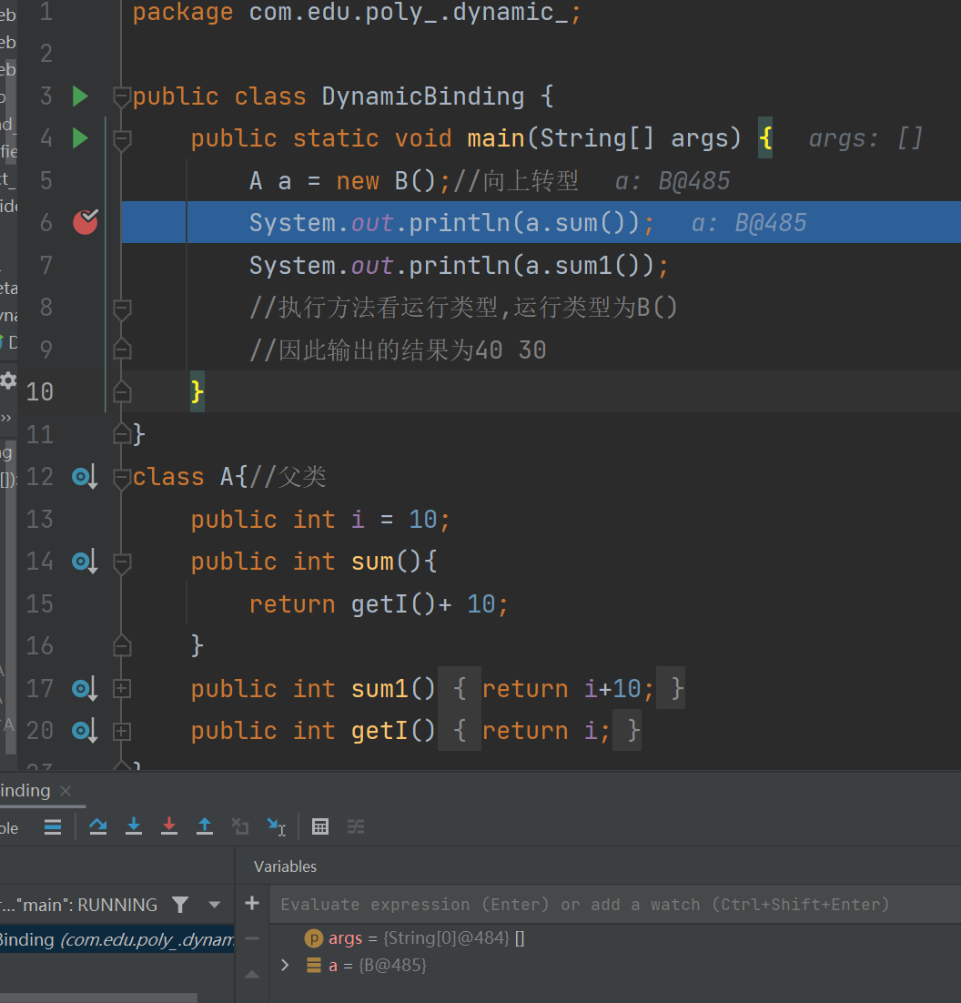This screenshot has height=1003, width=961.
Task: Click the overridden-class gutter marker on line 12
Action: pyautogui.click(x=85, y=477)
